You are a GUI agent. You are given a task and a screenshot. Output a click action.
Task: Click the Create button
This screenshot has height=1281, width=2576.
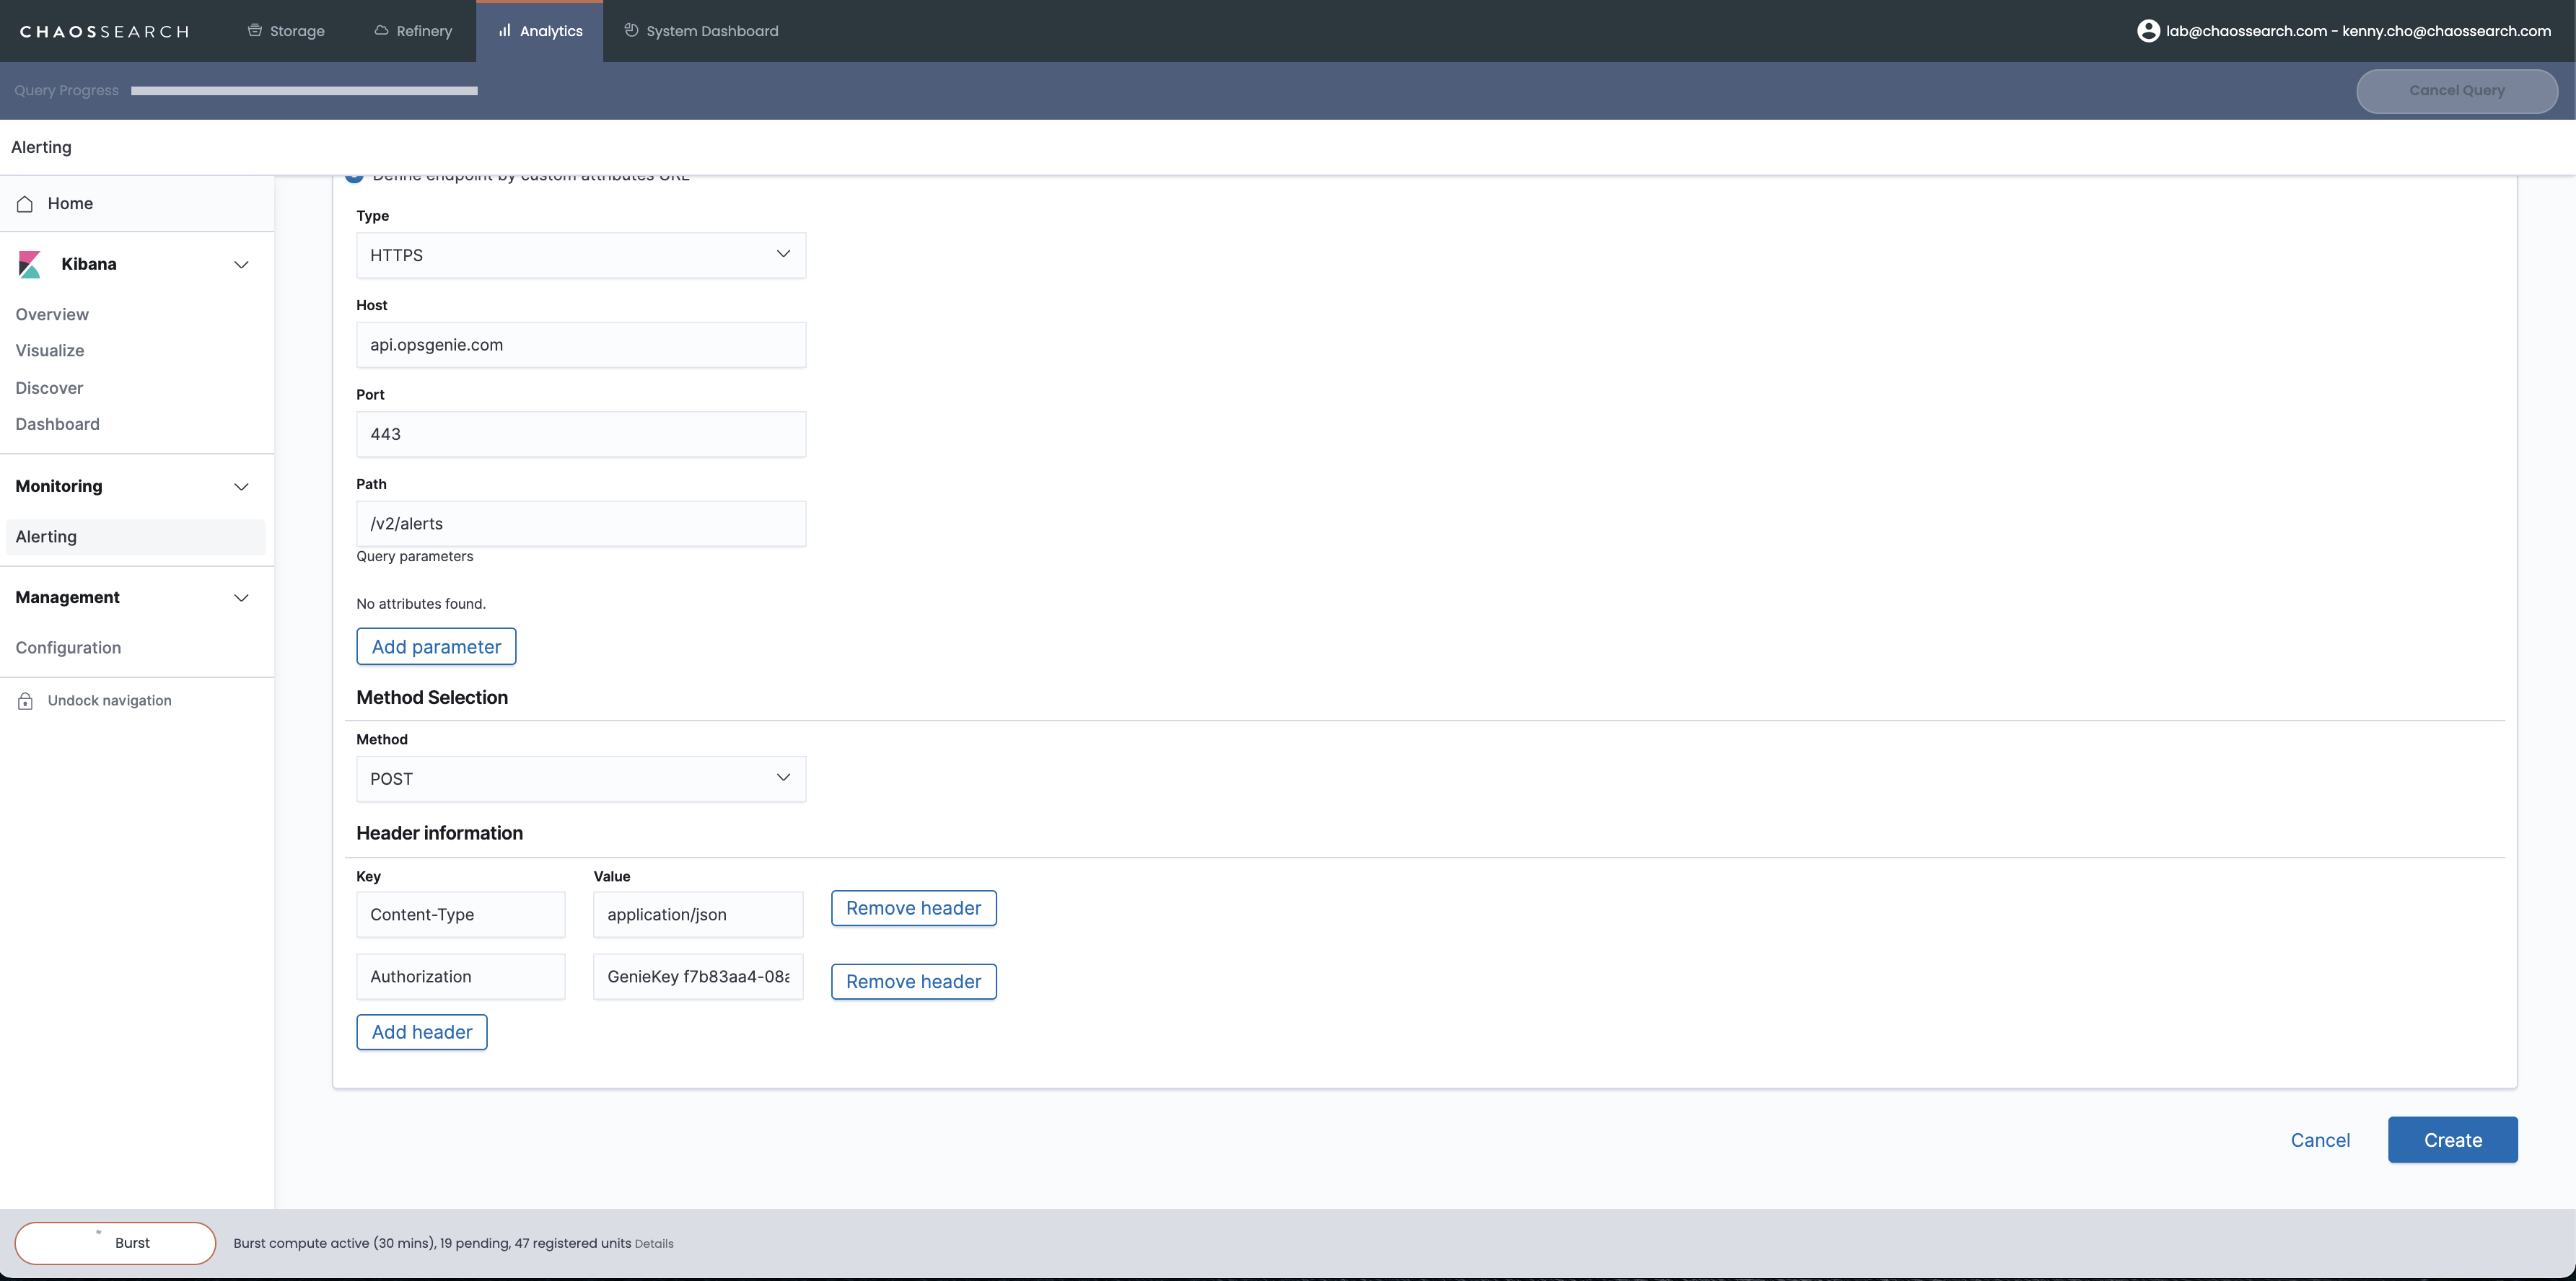pyautogui.click(x=2452, y=1140)
